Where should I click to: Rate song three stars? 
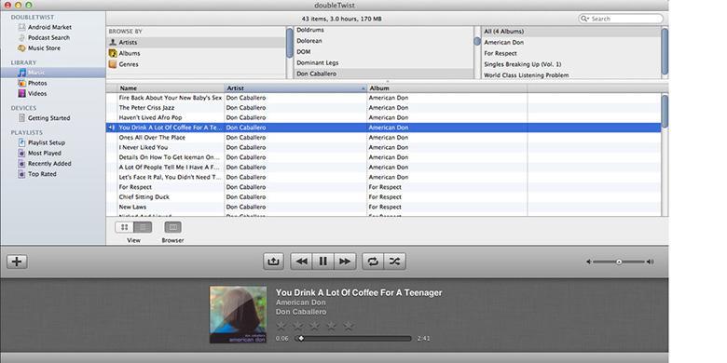pos(315,326)
